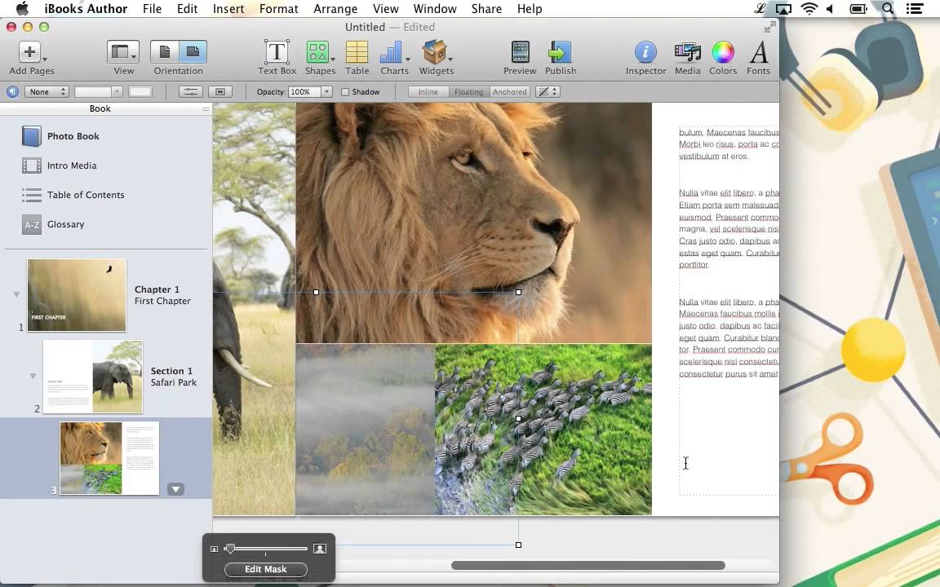This screenshot has width=940, height=587.
Task: Select page 3 lion thumbnail
Action: click(109, 458)
